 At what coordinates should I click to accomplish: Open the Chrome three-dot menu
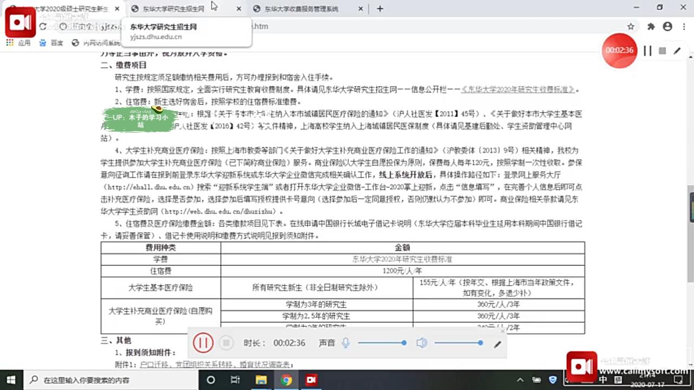(683, 27)
